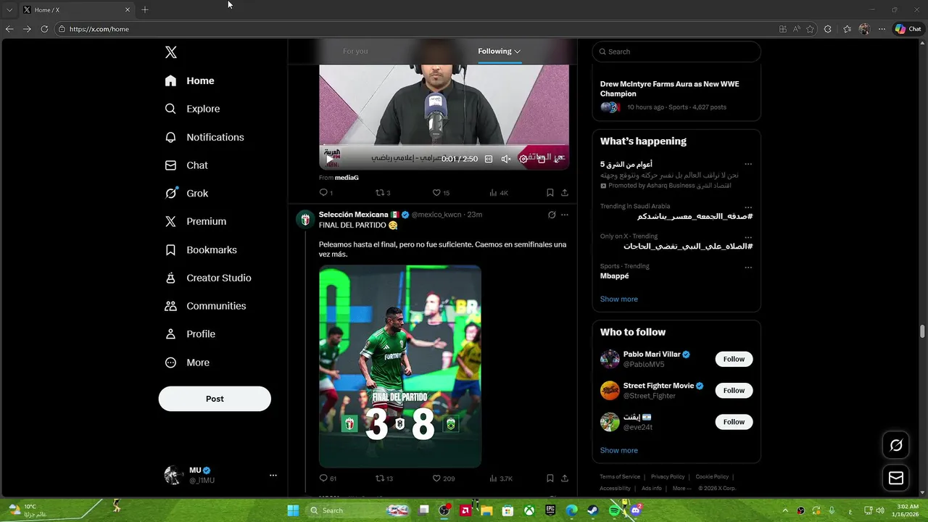Open video settings gear

coord(523,159)
